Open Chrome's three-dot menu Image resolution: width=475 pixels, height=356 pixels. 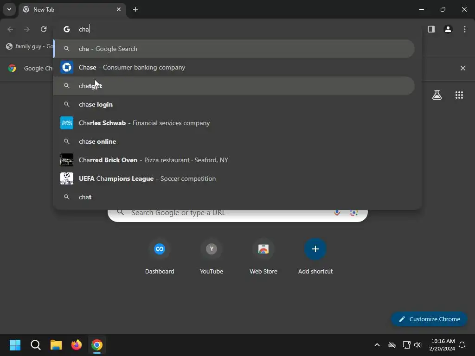[465, 29]
